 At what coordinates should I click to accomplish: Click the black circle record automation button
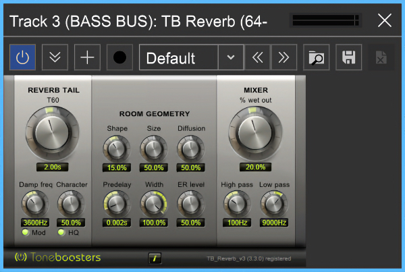point(119,57)
